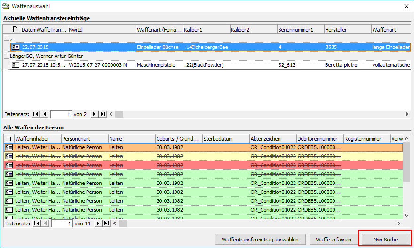Screen dimensions: 414x248
Task: Jump to last record in upper Datensatz navigator
Action: tap(103, 114)
